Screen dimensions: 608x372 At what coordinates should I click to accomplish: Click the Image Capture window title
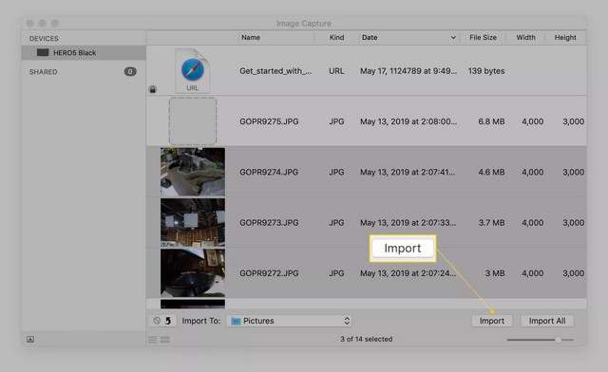pos(304,24)
